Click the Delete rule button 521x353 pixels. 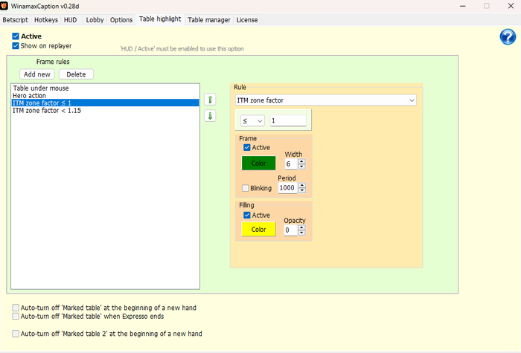76,74
